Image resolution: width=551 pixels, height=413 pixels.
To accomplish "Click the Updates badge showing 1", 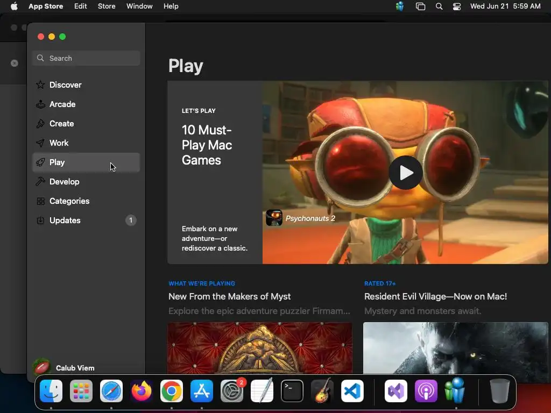I will (131, 220).
